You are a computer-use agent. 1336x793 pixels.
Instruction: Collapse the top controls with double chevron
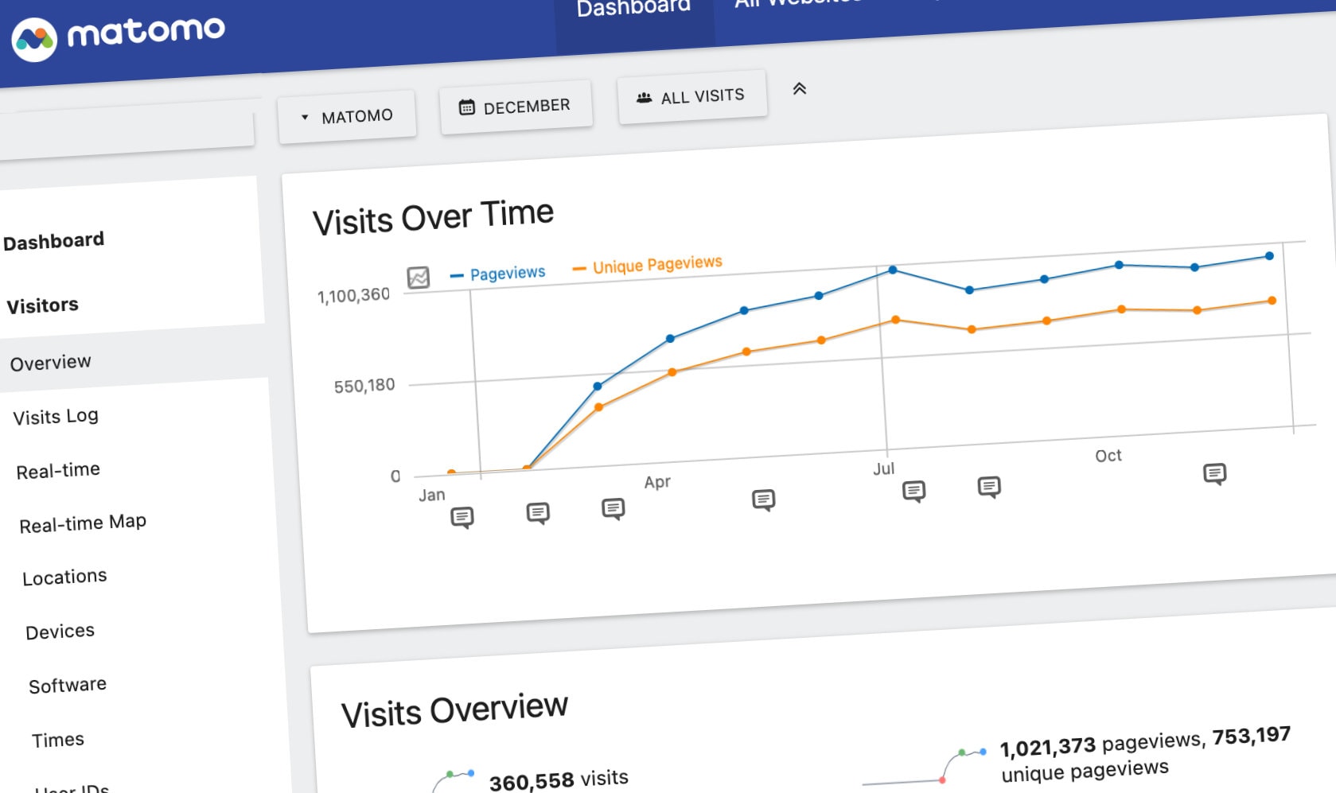pos(800,88)
